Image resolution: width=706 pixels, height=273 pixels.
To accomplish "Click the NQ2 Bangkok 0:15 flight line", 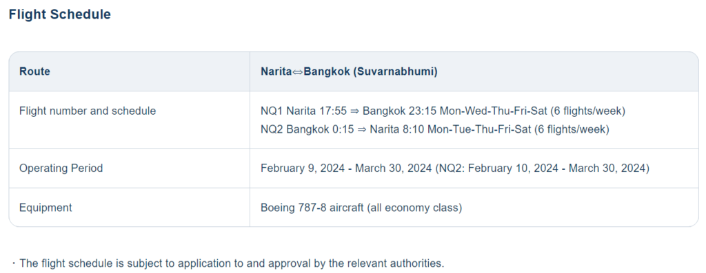I will click(x=435, y=129).
